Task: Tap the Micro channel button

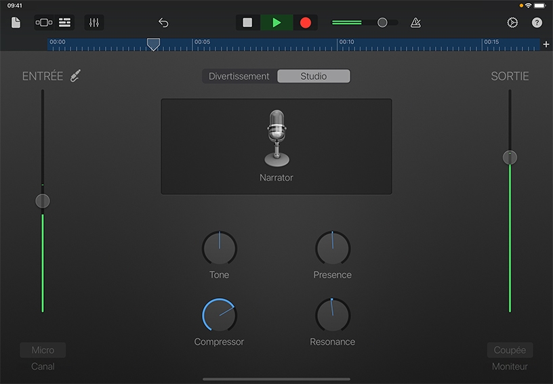Action: [43, 350]
